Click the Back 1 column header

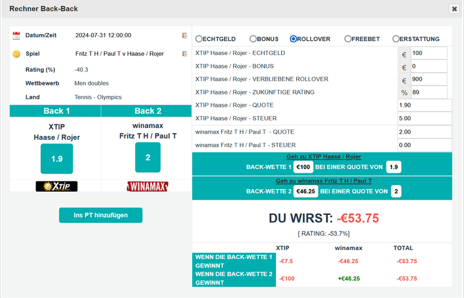56,111
